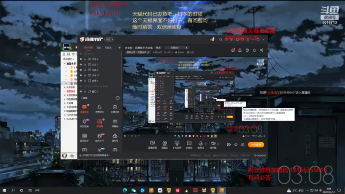Open the 歌词助手 tool icon
This screenshot has width=345, height=194.
84,138
